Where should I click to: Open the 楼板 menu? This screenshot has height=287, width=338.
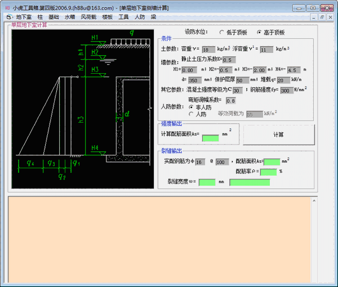pyautogui.click(x=107, y=17)
